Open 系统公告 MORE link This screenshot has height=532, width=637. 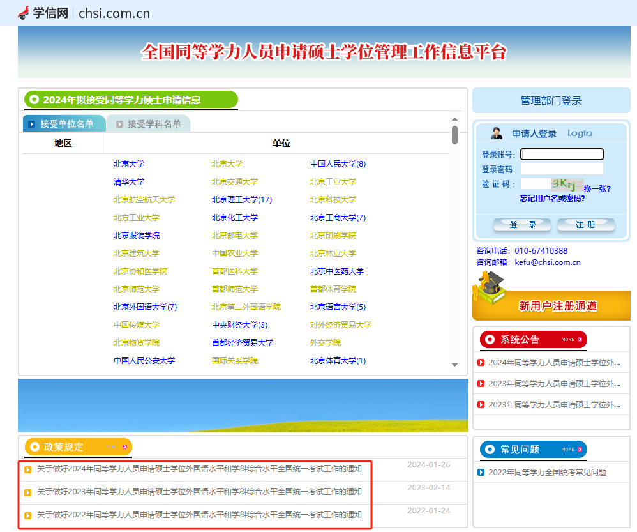[x=572, y=339]
